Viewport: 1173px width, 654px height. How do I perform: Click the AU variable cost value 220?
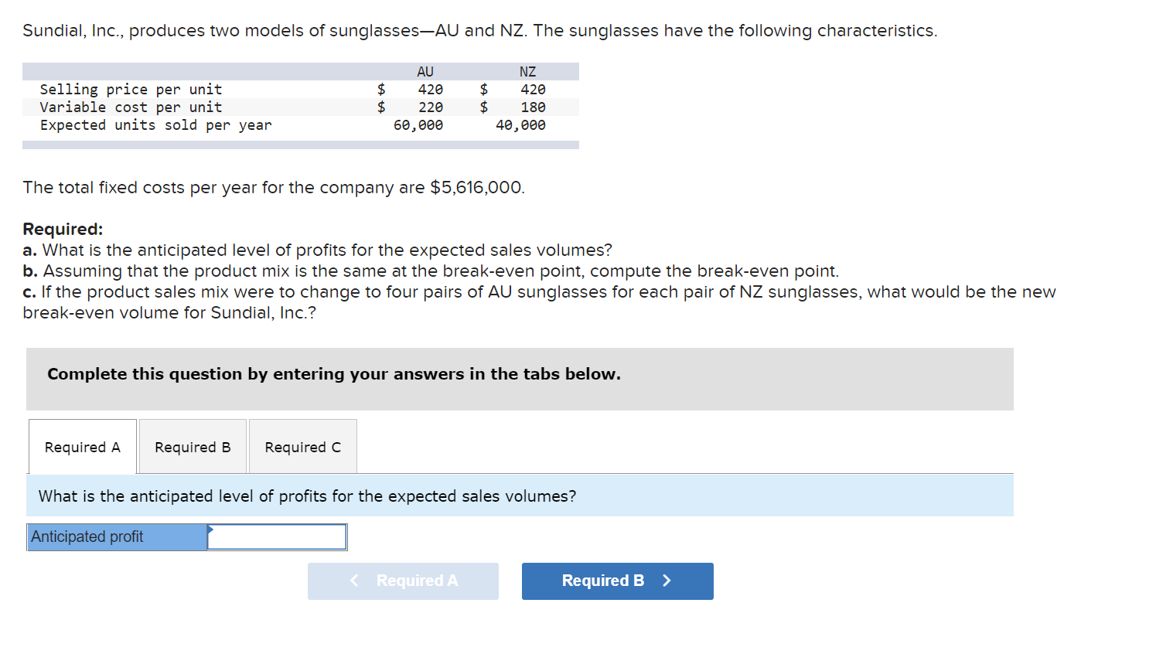coord(431,107)
